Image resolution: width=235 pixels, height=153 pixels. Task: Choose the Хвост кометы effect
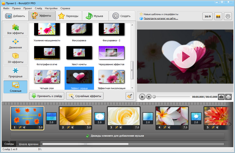[x=79, y=53]
